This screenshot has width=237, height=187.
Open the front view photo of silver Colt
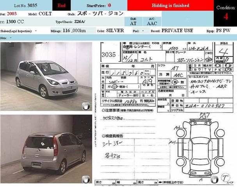46,76
